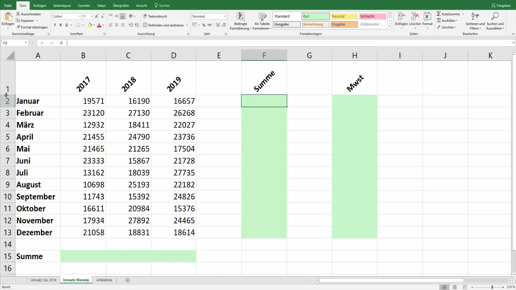This screenshot has width=516, height=290.
Task: Open the borders tool icon
Action: (78, 25)
